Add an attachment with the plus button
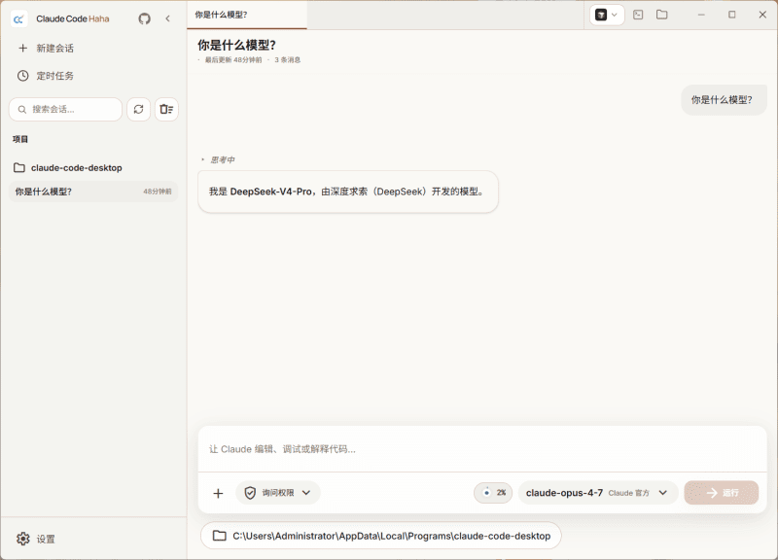This screenshot has width=778, height=560. (218, 493)
